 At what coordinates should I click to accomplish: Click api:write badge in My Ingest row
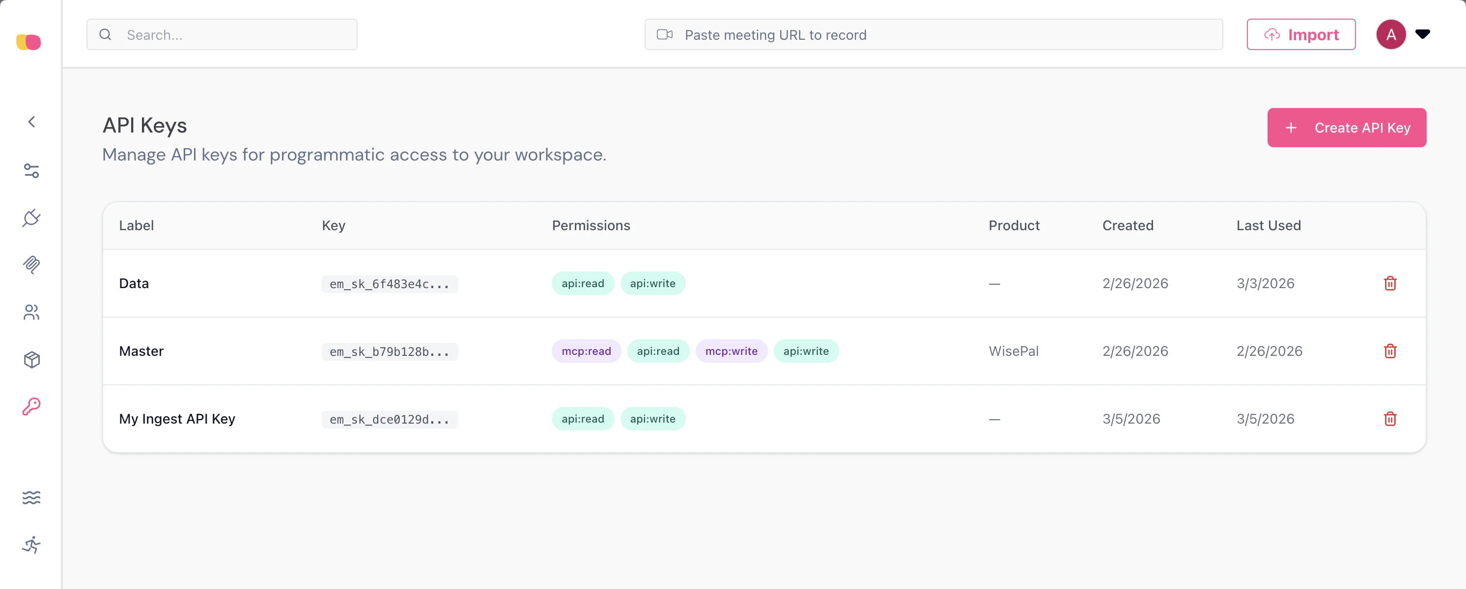(653, 419)
